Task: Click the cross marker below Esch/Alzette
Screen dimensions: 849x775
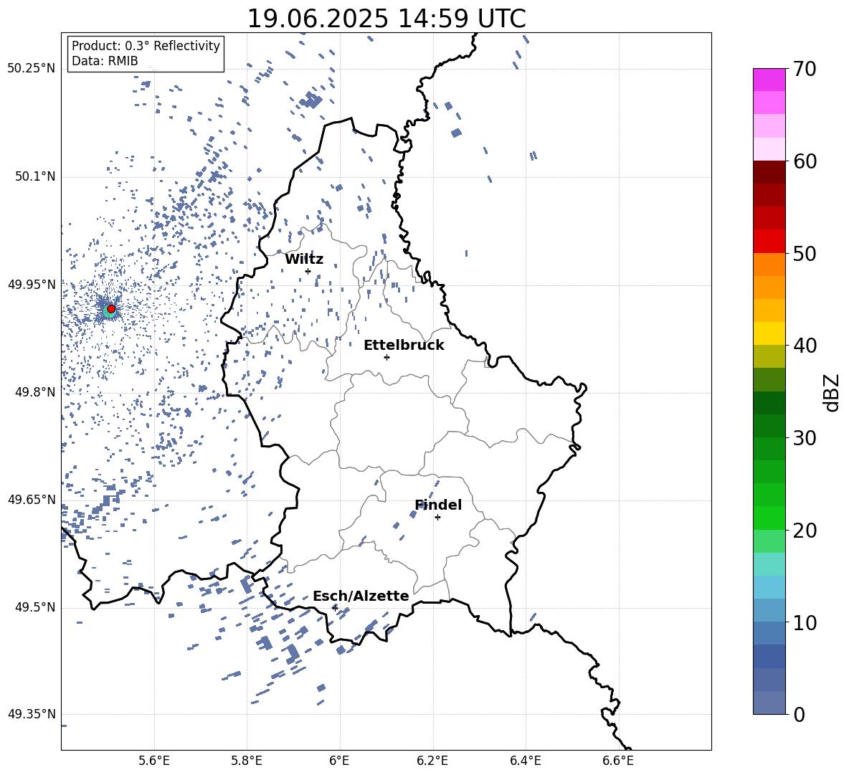Action: pyautogui.click(x=335, y=608)
